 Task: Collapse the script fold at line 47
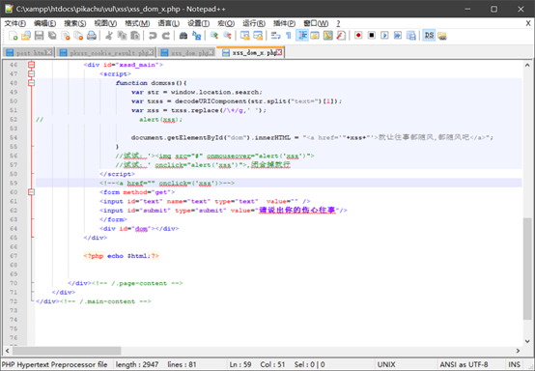coord(32,73)
